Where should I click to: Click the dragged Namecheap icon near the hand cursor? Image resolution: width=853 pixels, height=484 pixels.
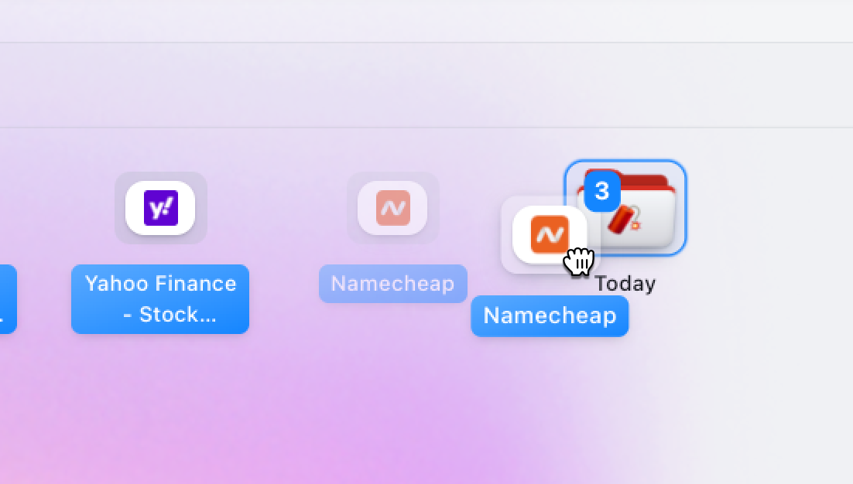pos(550,235)
